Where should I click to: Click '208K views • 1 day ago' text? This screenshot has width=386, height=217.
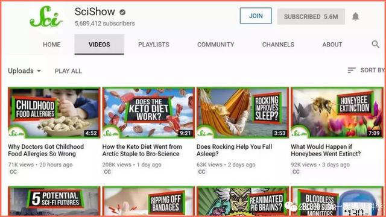pos(131,165)
